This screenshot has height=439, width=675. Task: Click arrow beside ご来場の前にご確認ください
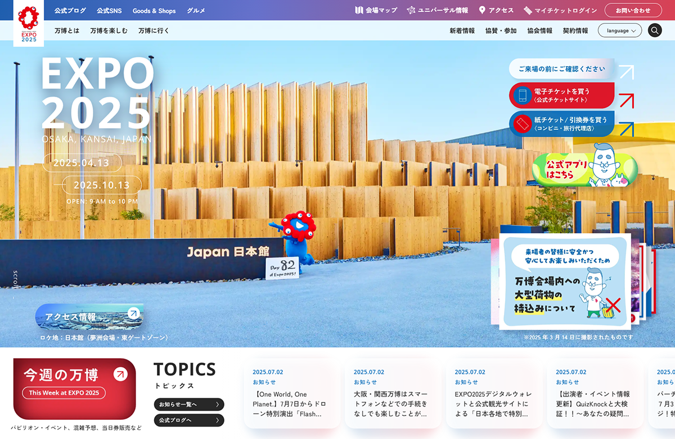click(626, 72)
